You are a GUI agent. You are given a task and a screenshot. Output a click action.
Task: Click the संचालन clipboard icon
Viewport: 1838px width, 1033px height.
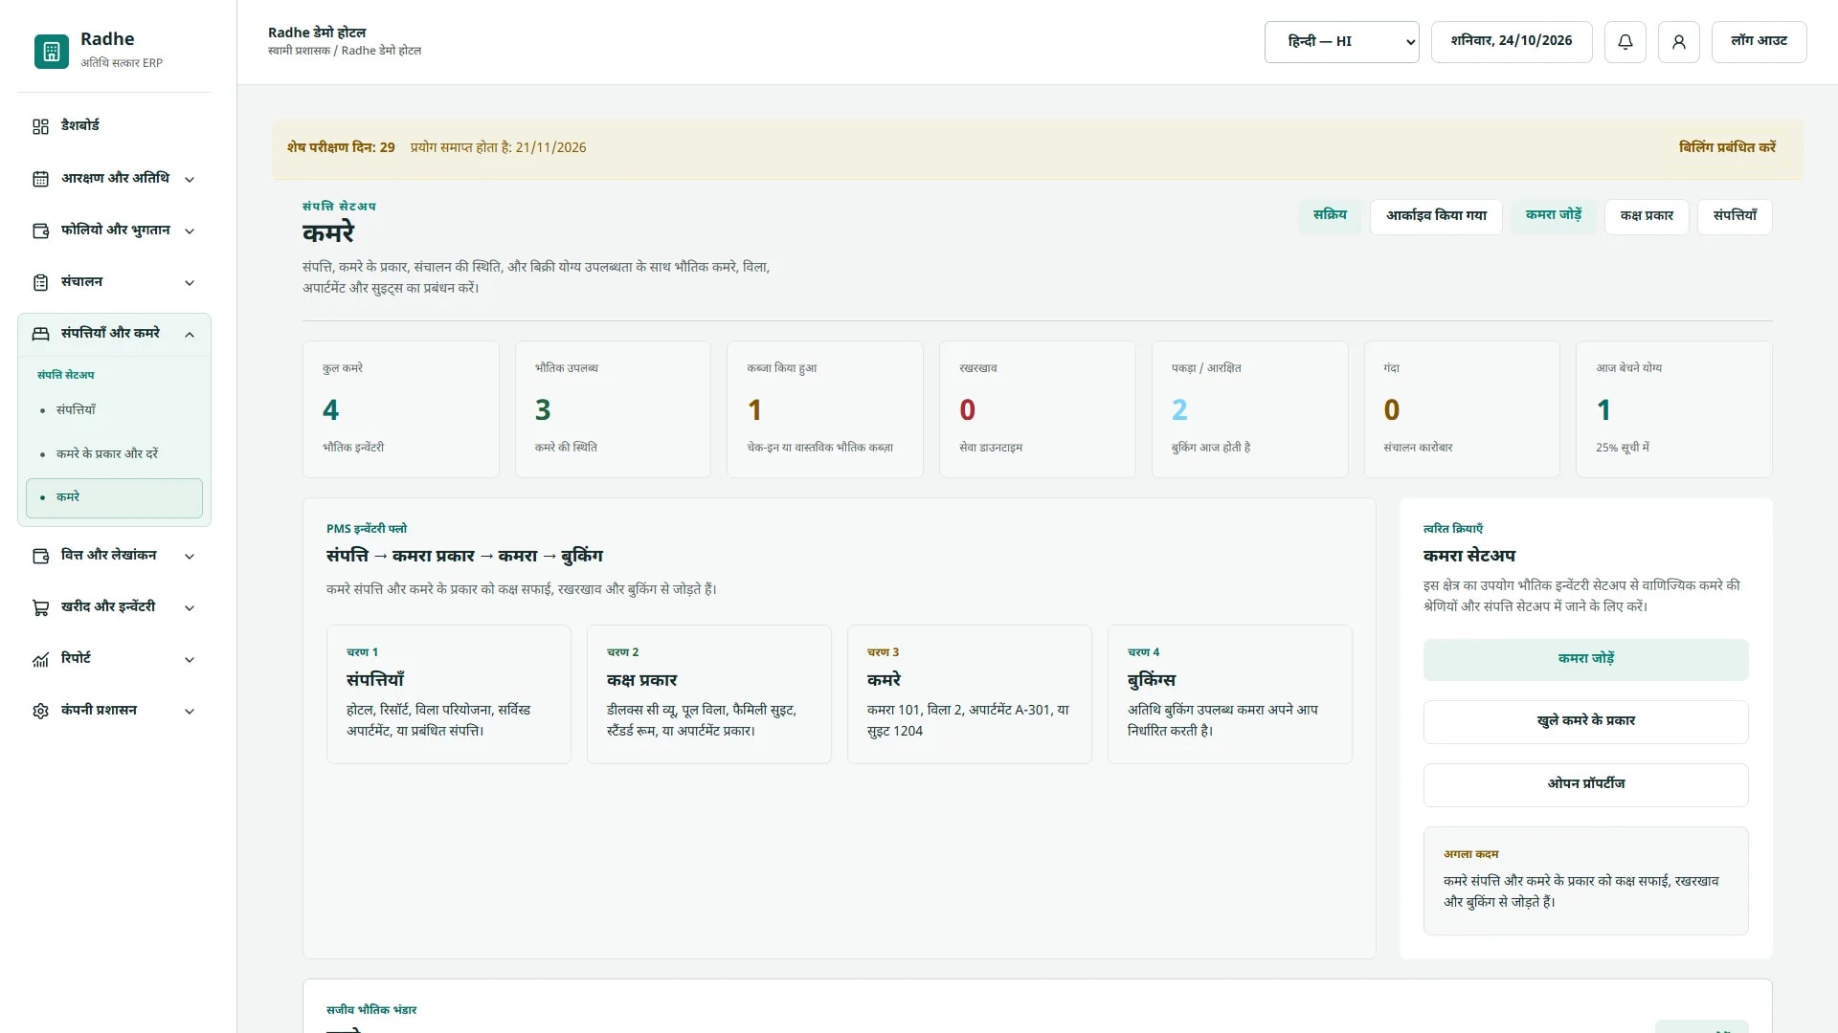[40, 282]
